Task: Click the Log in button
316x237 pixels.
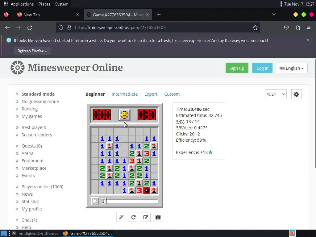Action: pyautogui.click(x=262, y=68)
